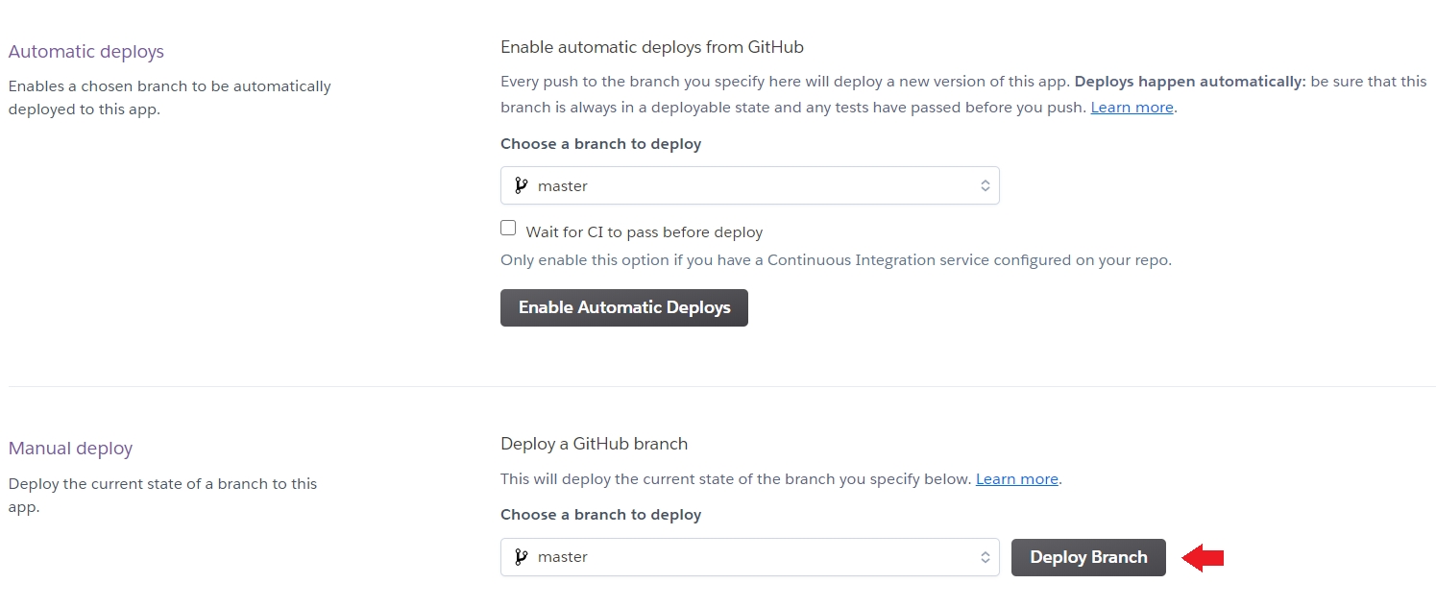Open Learn more link about automatic deploys
The height and width of the screenshot is (608, 1436).
[1132, 108]
